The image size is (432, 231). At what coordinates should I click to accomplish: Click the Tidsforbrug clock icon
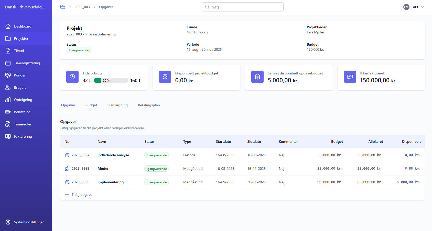pyautogui.click(x=72, y=77)
